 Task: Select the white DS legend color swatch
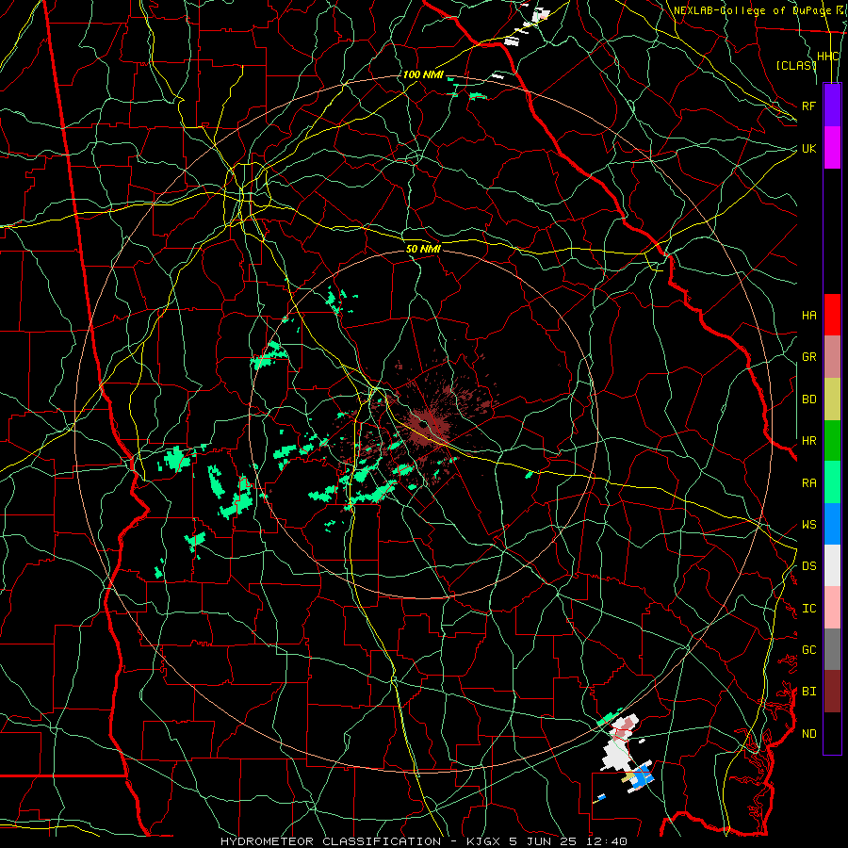[x=832, y=565]
